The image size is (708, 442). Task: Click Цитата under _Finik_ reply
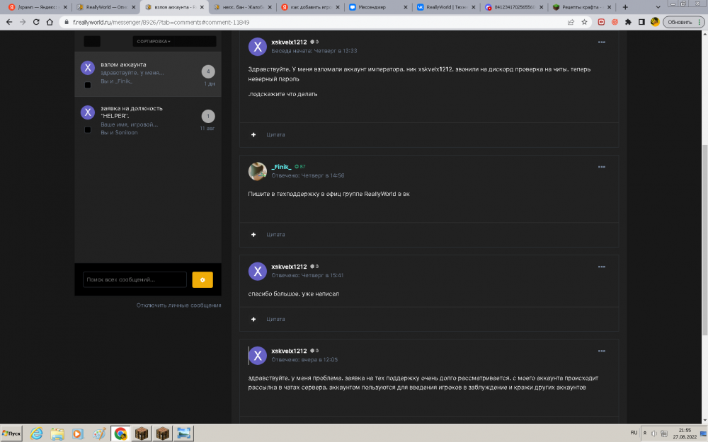275,235
